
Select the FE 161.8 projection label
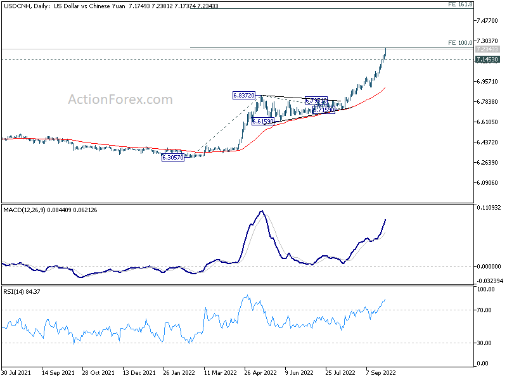(x=460, y=4)
